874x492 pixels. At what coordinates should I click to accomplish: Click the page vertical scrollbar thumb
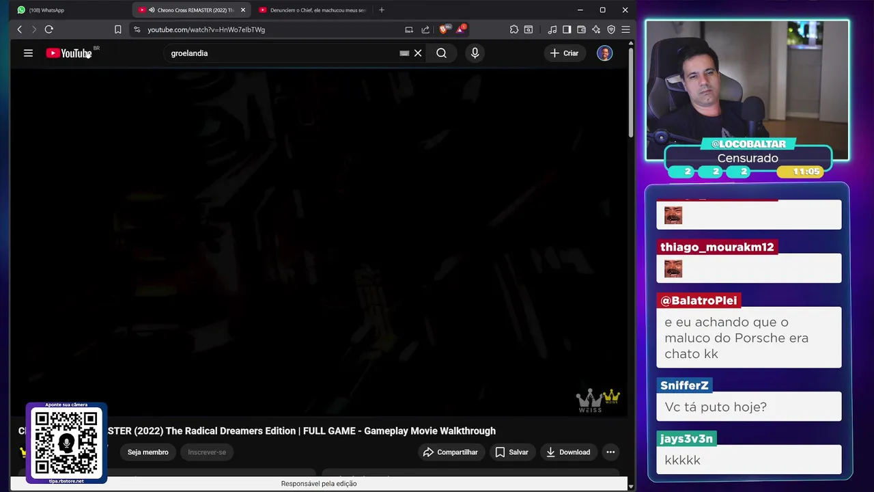click(x=631, y=92)
